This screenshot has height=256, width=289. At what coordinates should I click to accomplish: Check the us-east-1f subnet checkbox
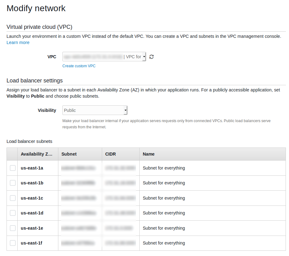(12, 243)
